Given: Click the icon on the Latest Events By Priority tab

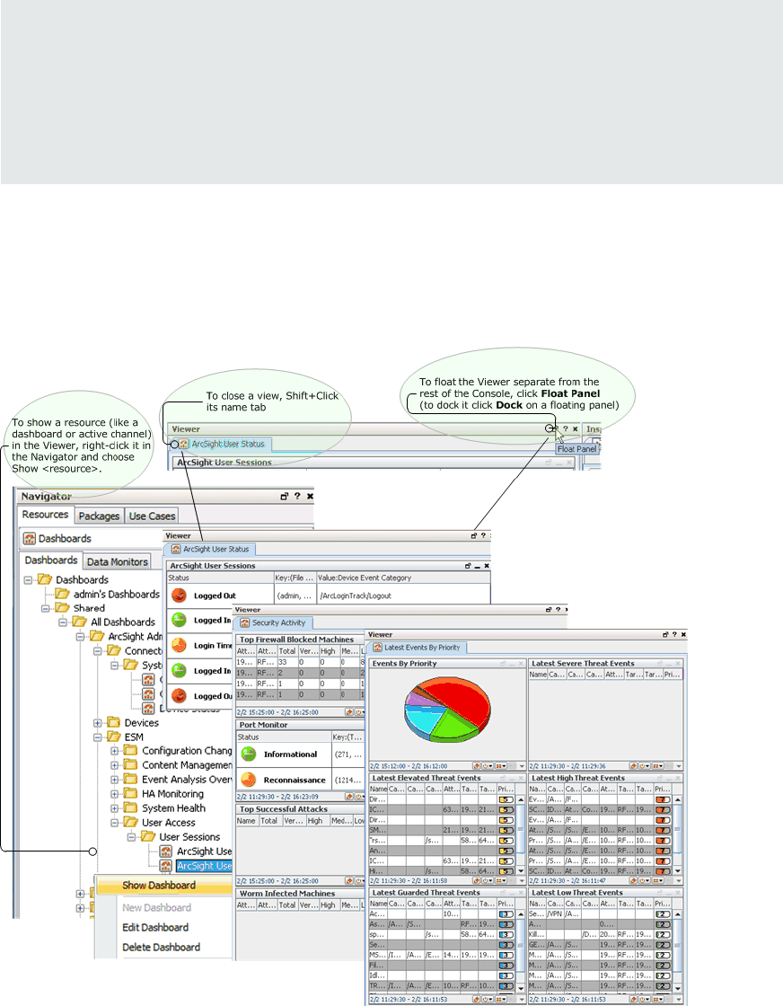Looking at the screenshot, I should (x=378, y=648).
